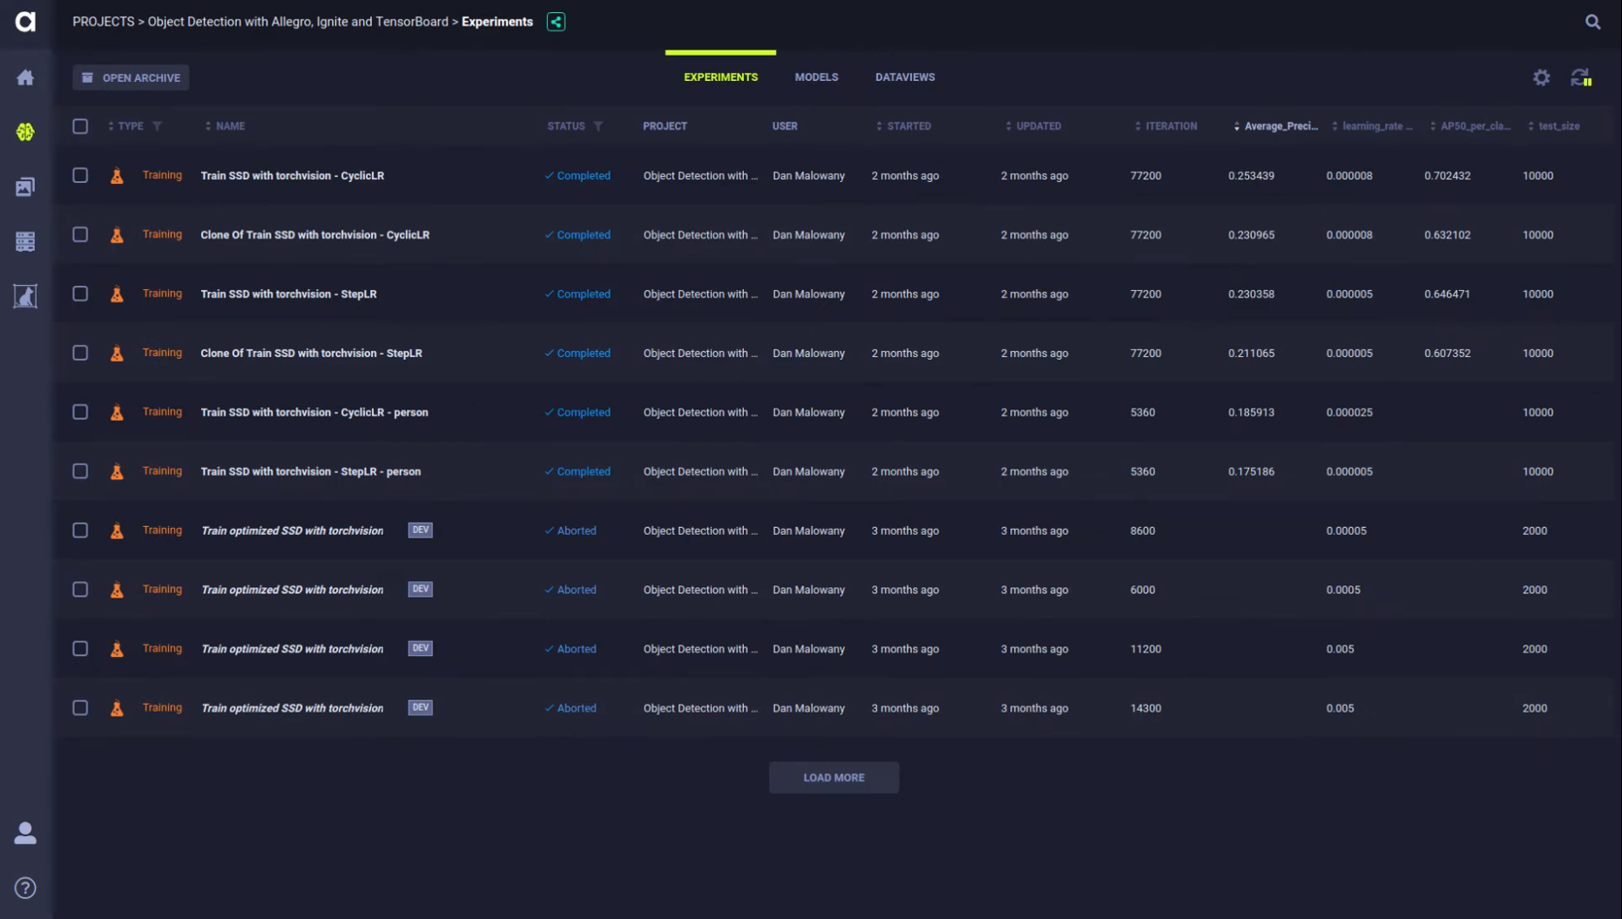The width and height of the screenshot is (1622, 919).
Task: Click the PROJECT column header
Action: (x=665, y=126)
